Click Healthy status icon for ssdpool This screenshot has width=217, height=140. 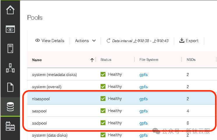(x=103, y=123)
